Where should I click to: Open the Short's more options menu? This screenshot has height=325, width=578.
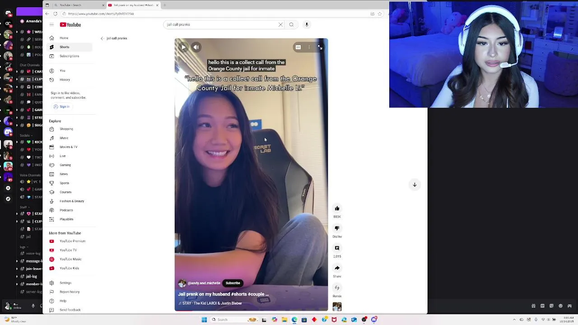coord(309,47)
